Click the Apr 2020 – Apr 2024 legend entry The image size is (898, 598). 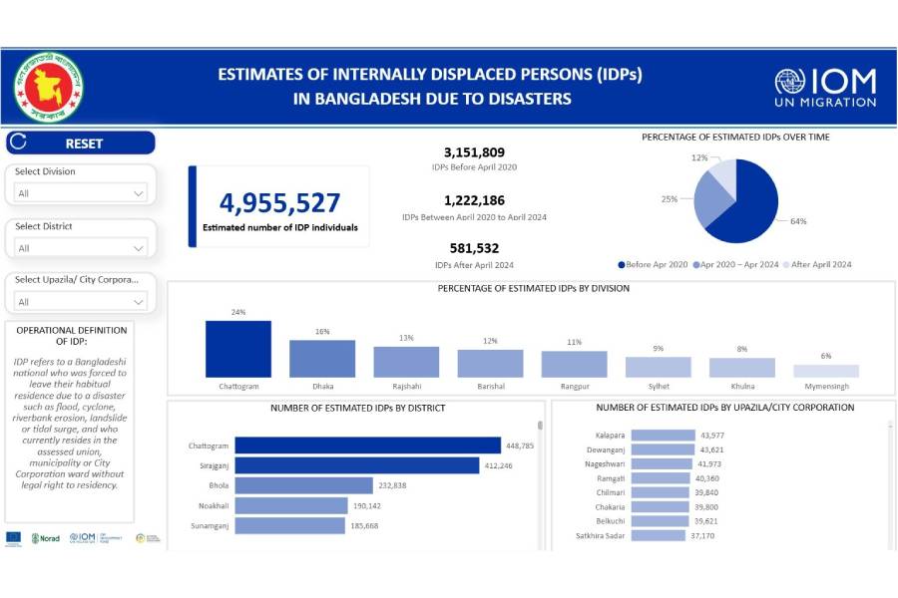point(740,265)
